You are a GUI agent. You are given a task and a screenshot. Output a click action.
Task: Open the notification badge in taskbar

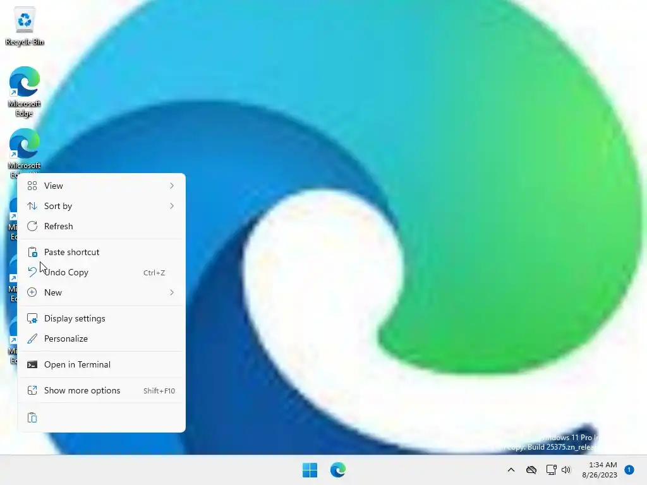click(629, 470)
